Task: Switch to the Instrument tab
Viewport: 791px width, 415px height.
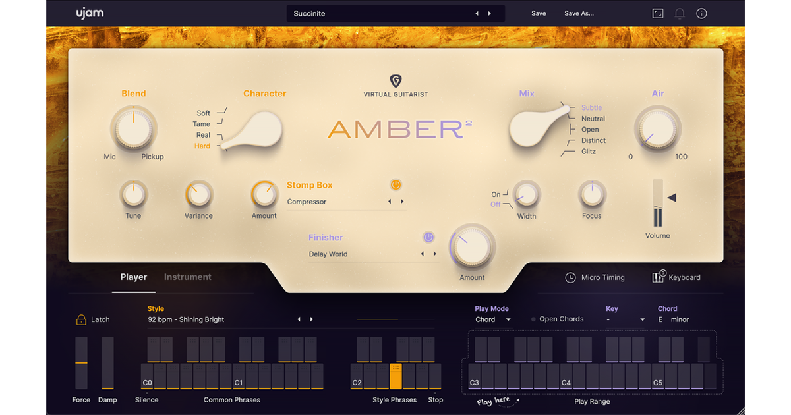Action: 188,277
